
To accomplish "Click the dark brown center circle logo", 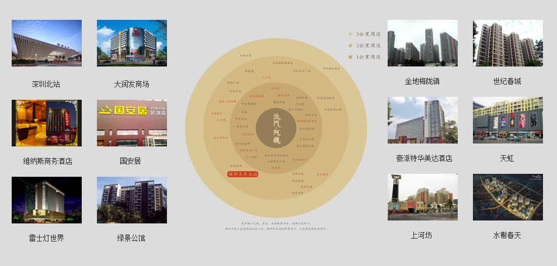I will pyautogui.click(x=276, y=128).
